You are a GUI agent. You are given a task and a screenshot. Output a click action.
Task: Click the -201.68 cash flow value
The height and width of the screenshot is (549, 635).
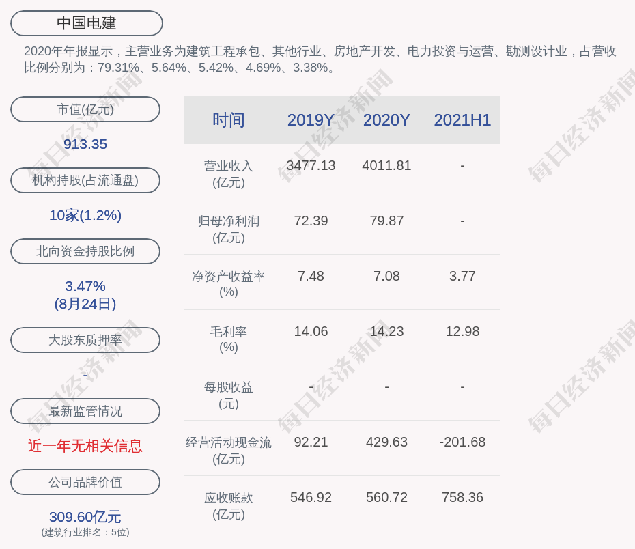[462, 442]
